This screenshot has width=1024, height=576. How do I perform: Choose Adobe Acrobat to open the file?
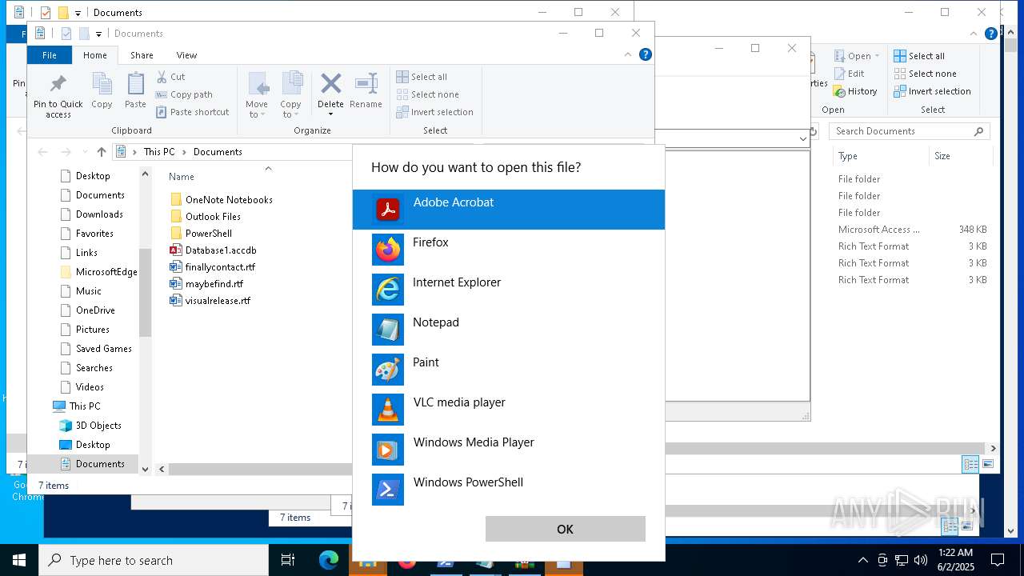click(x=509, y=210)
